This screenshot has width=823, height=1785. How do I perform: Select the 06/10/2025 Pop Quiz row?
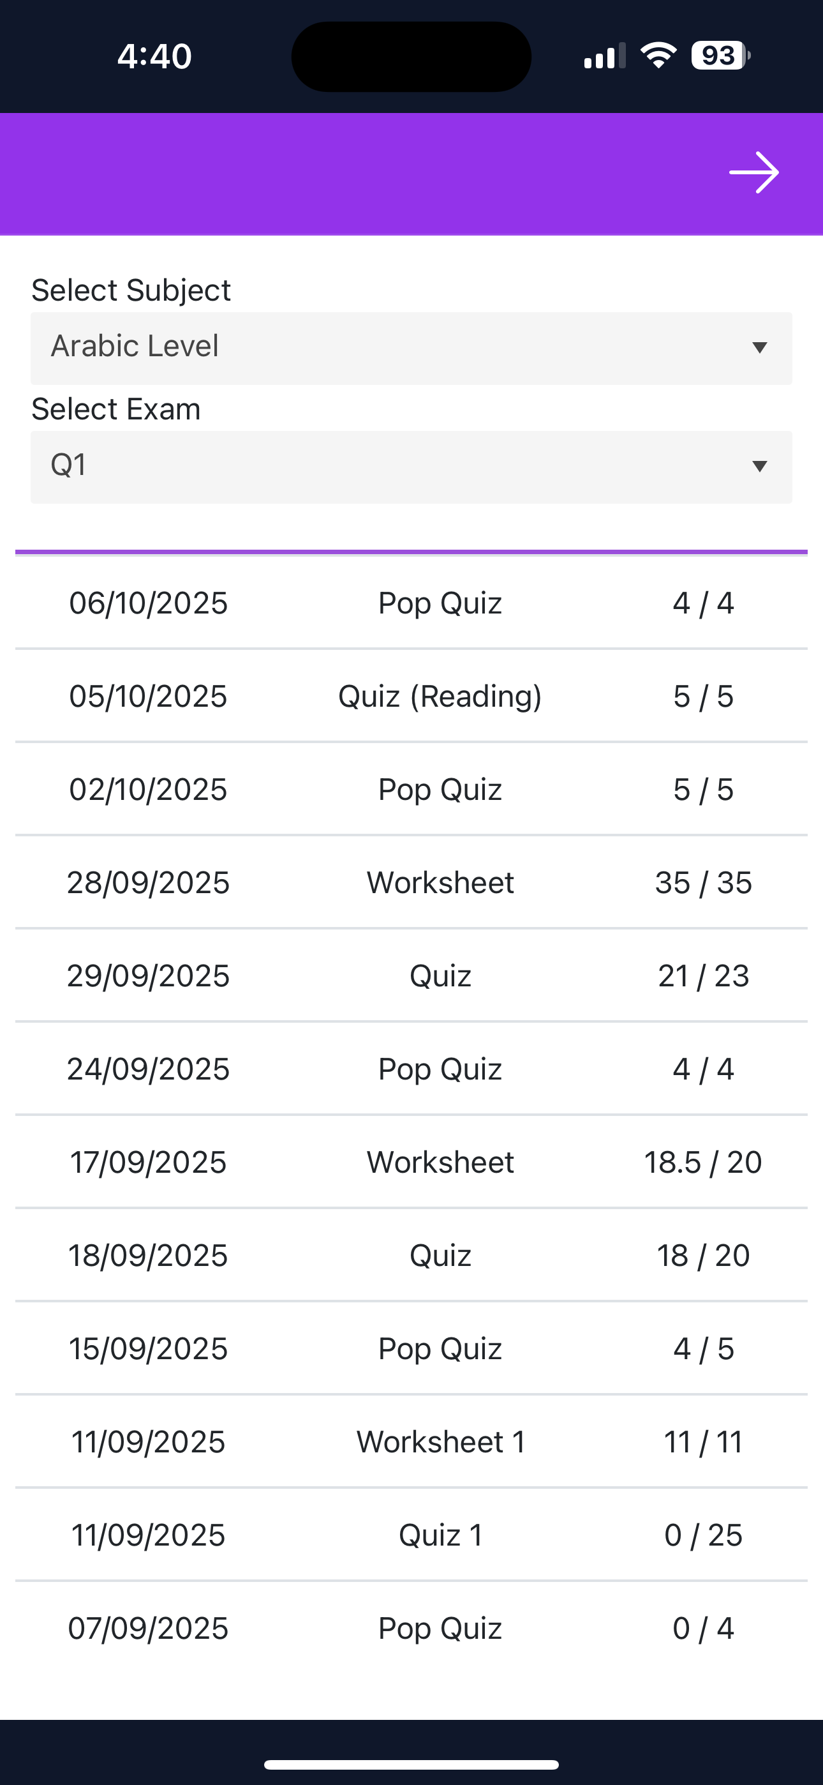click(411, 603)
